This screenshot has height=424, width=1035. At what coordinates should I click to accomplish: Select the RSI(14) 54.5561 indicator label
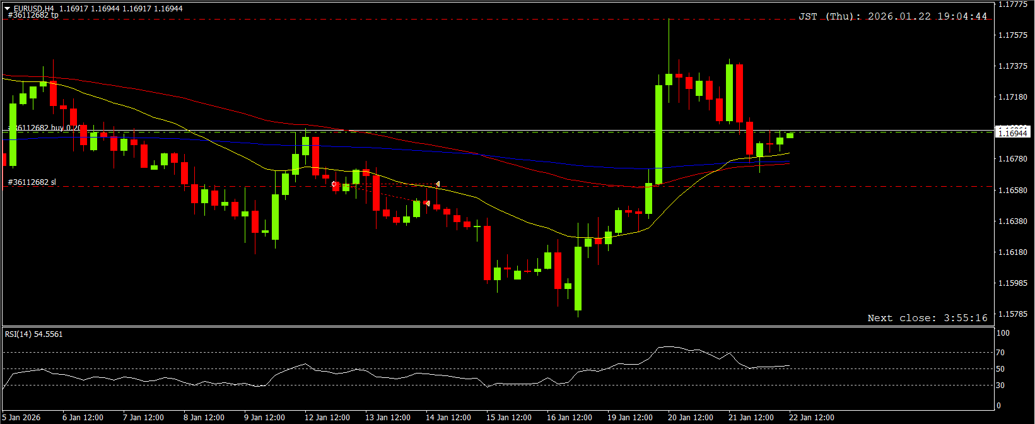tap(34, 334)
